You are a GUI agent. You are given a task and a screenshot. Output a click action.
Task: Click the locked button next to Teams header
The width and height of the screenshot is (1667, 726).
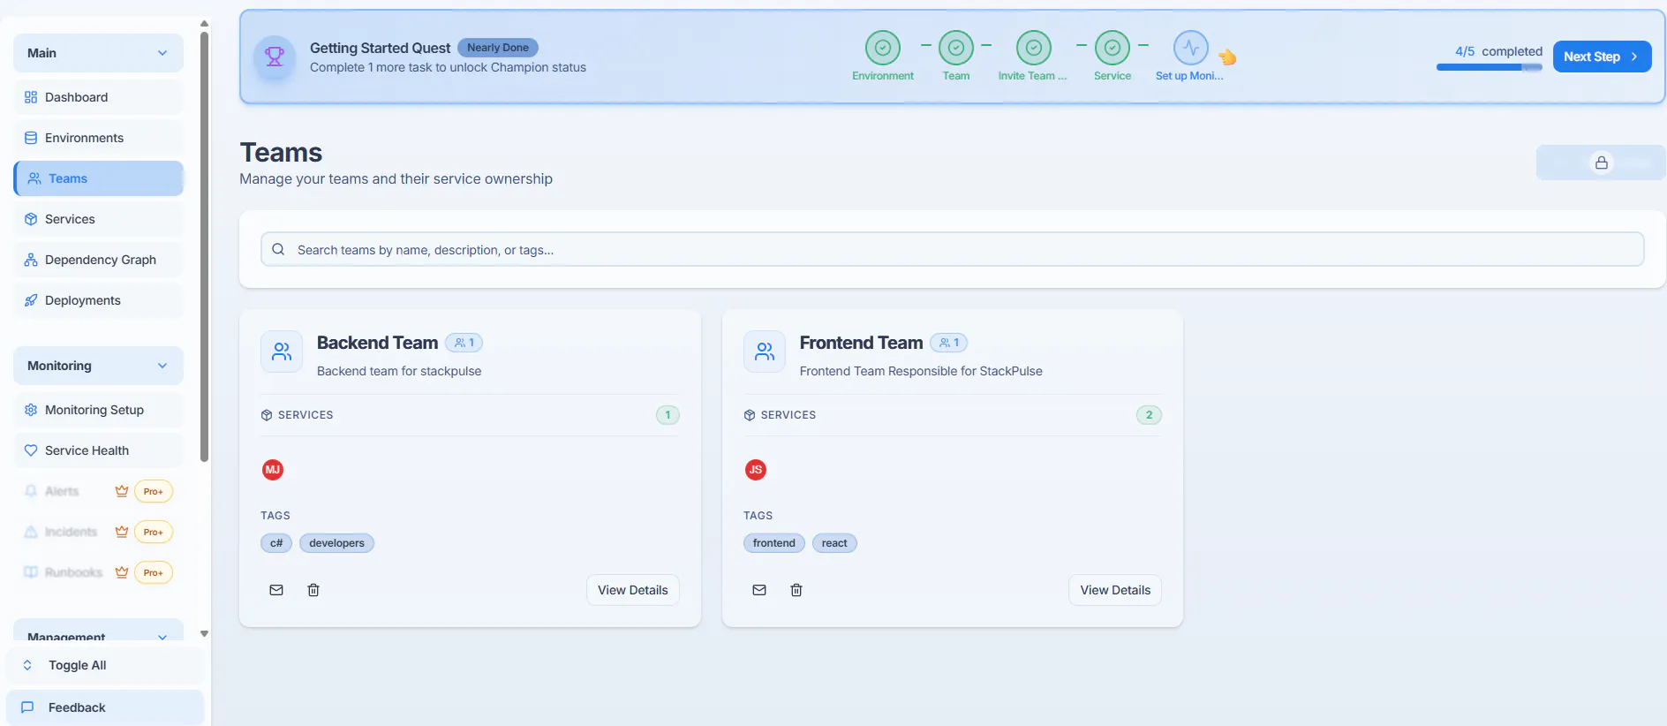1601,163
